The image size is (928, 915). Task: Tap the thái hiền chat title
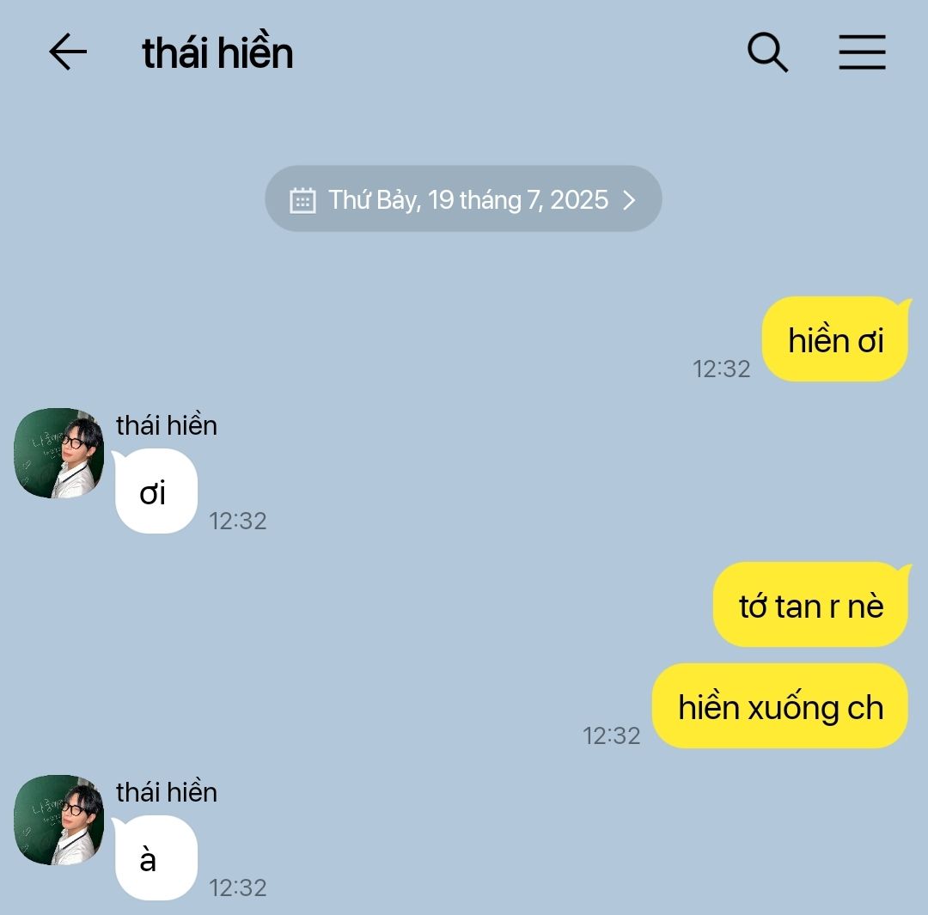(217, 52)
